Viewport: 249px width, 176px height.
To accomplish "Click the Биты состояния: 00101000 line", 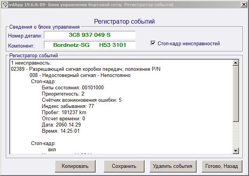I will coord(72,87).
